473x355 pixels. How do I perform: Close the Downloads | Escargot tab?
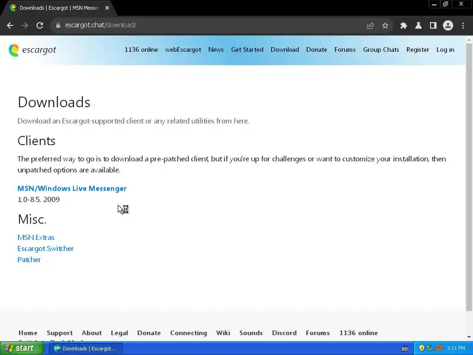click(x=107, y=8)
